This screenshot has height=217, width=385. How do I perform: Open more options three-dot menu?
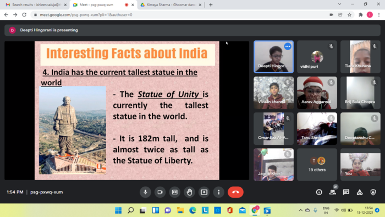tap(219, 192)
